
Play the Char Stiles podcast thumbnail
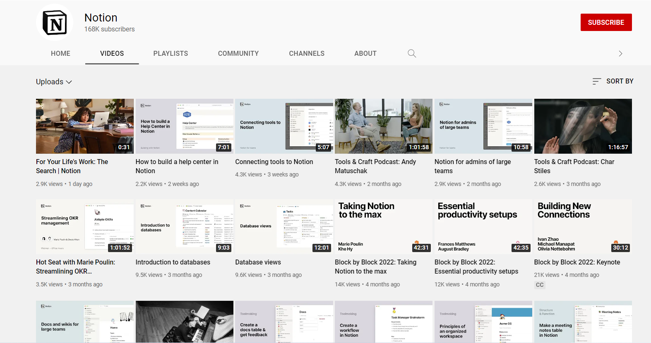coord(583,126)
